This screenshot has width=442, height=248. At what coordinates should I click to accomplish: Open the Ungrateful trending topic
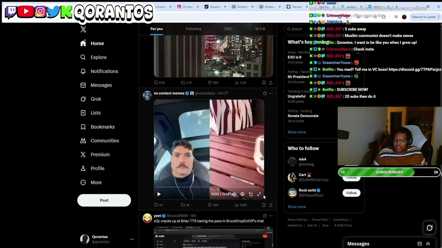pos(297,96)
